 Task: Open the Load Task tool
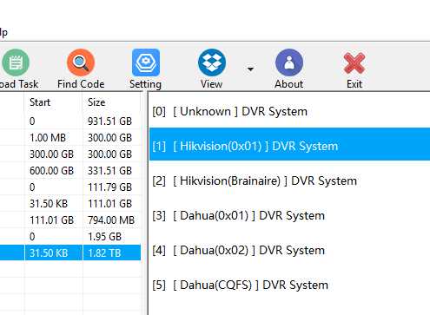[16, 69]
